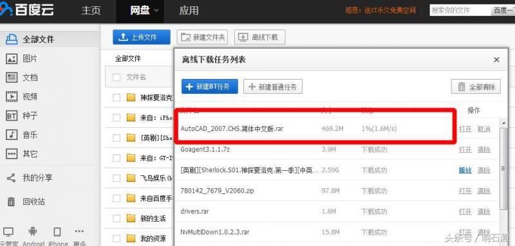Open 我的分享 share icon
Viewport: 515px width, 246px height.
pyautogui.click(x=12, y=178)
